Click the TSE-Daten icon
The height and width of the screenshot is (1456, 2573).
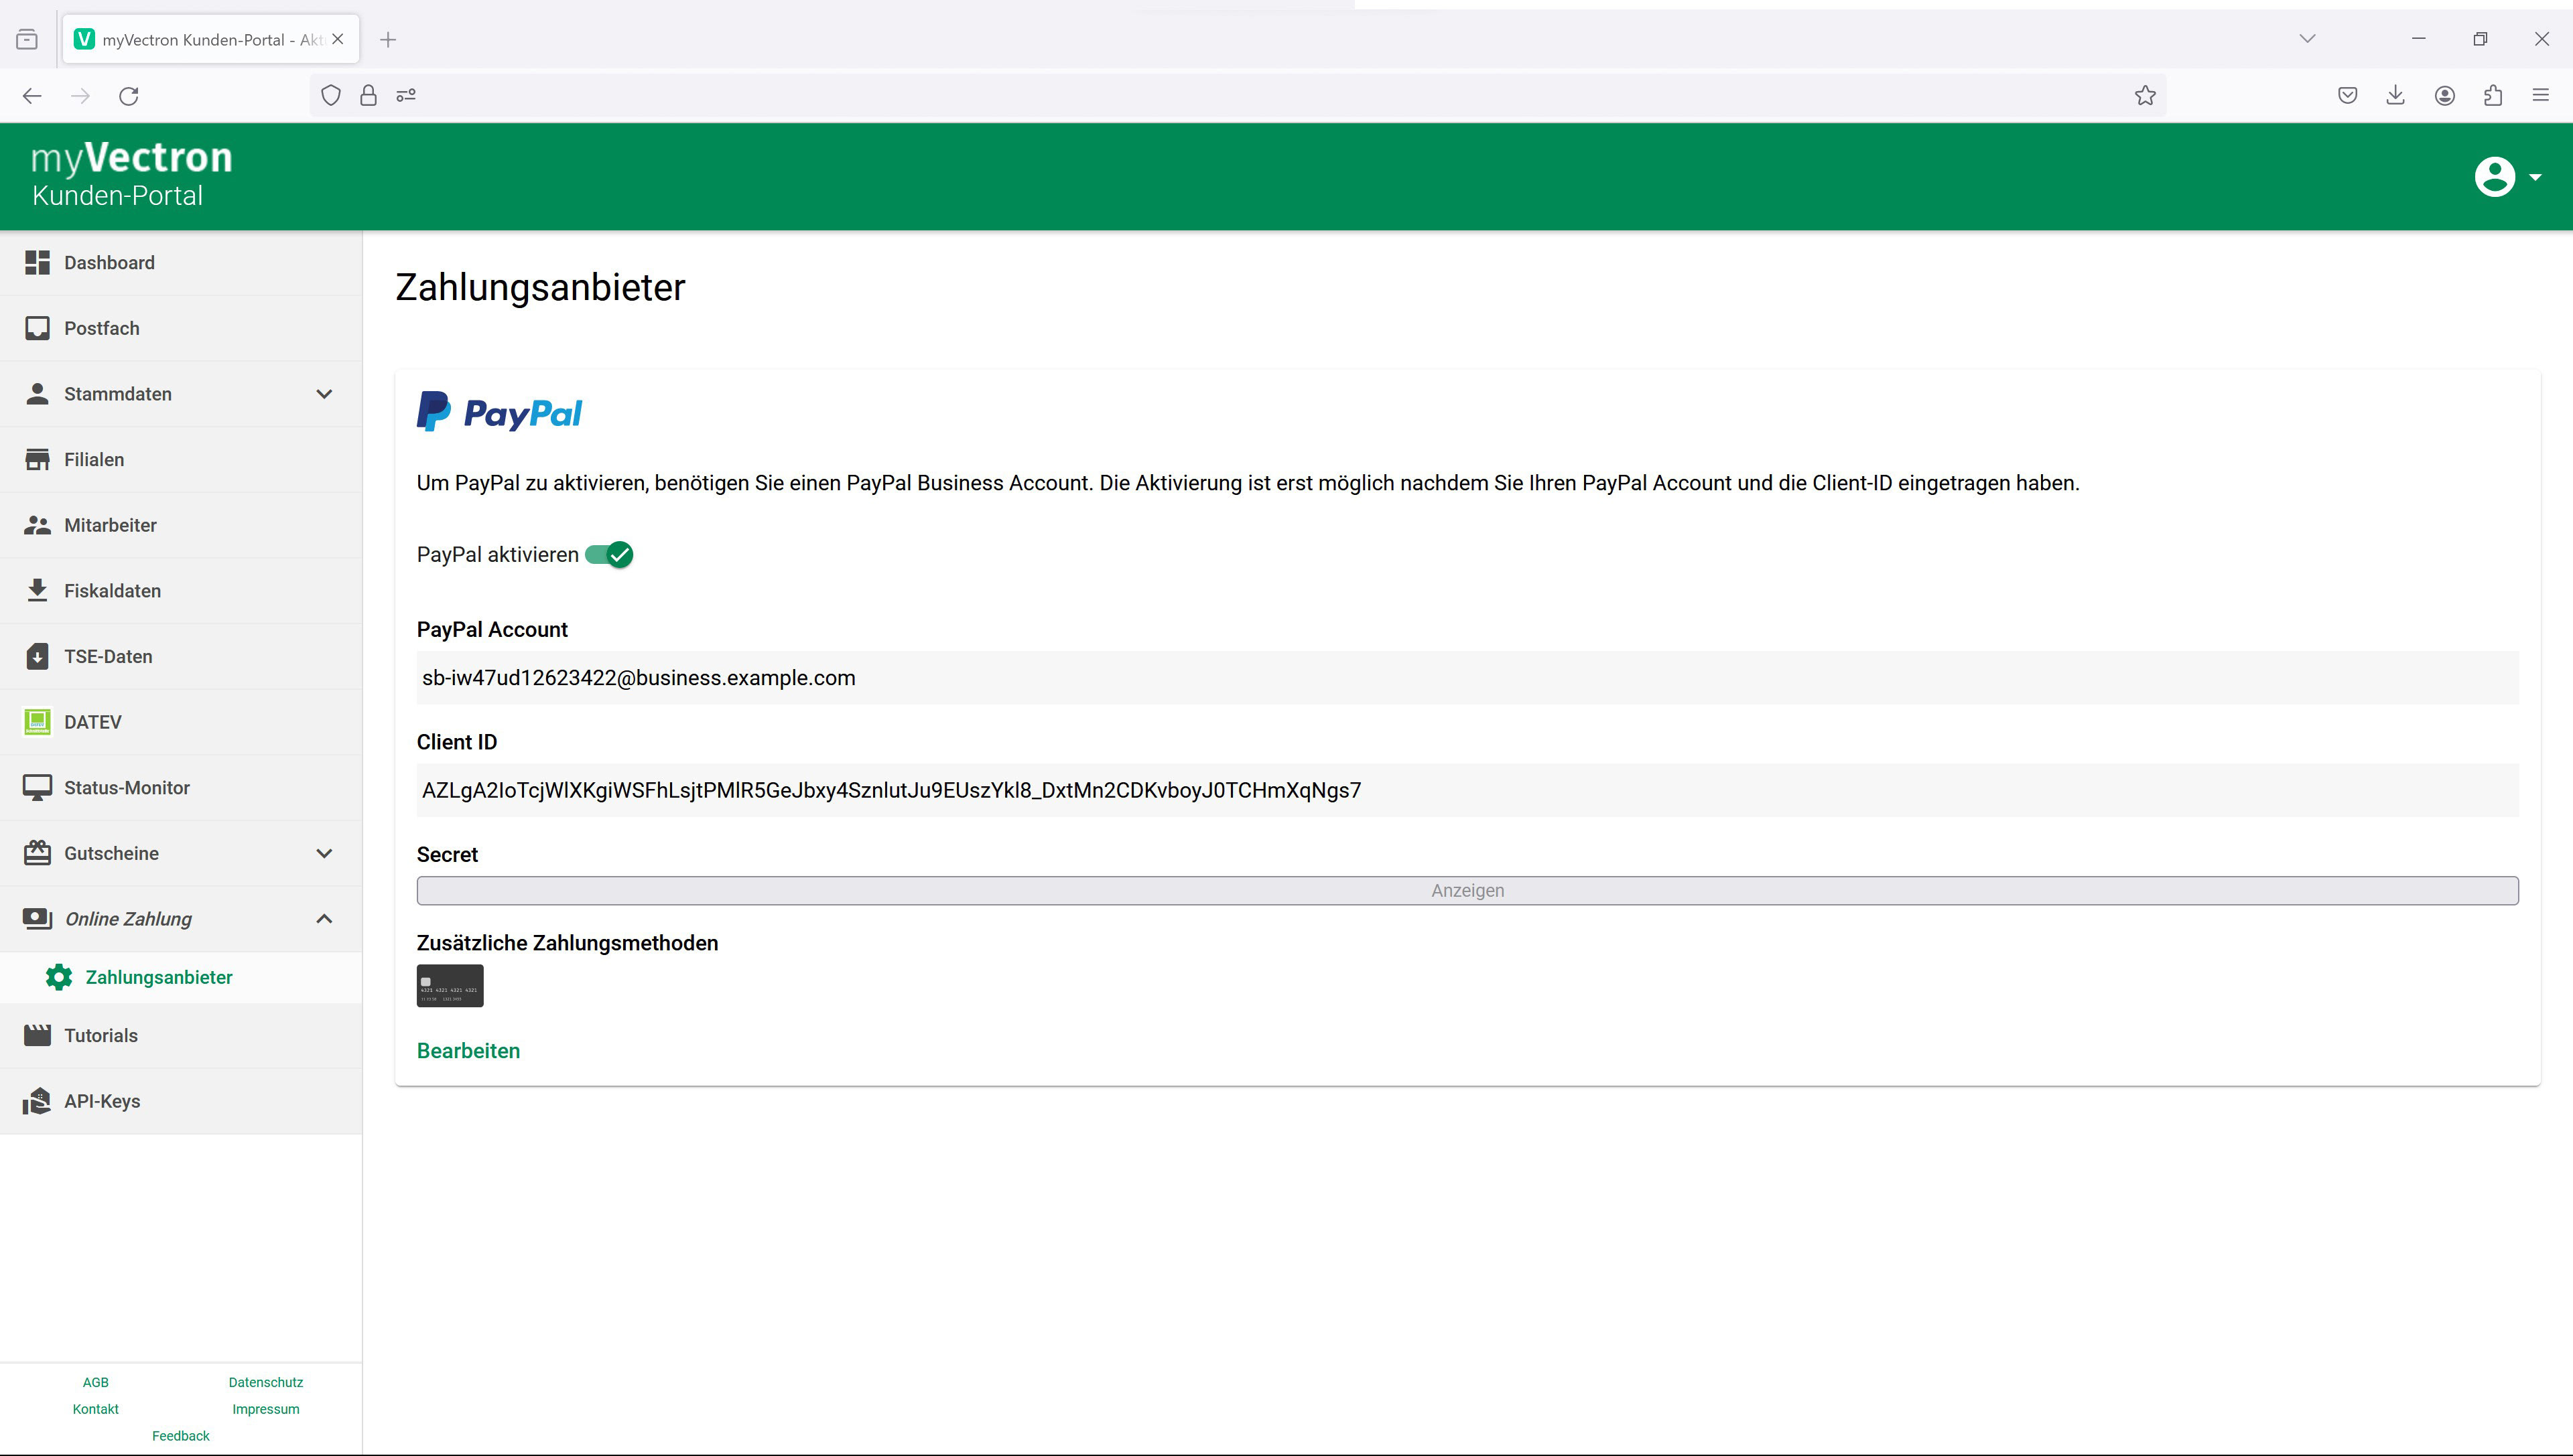[37, 657]
